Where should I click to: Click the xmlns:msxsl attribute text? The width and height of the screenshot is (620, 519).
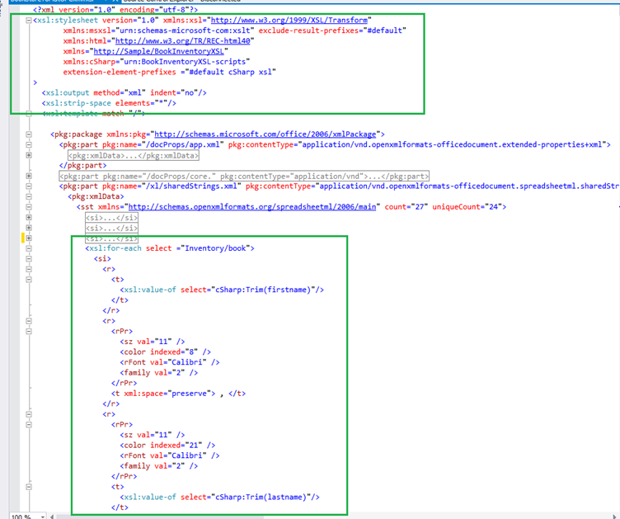[x=158, y=31]
